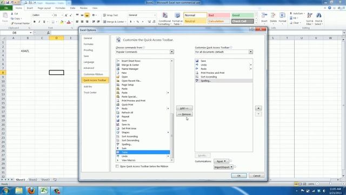This screenshot has height=195, width=346.
Task: Select the Sheet2 worksheet tab
Action: coord(33,180)
